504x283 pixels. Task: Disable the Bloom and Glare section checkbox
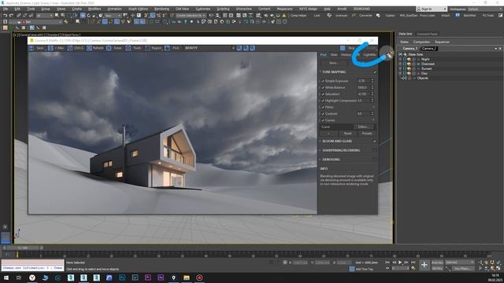375,141
